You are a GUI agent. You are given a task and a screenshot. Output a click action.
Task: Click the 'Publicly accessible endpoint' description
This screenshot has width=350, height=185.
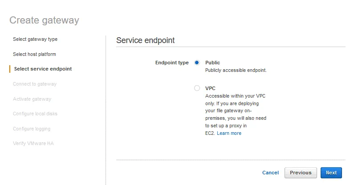click(236, 70)
